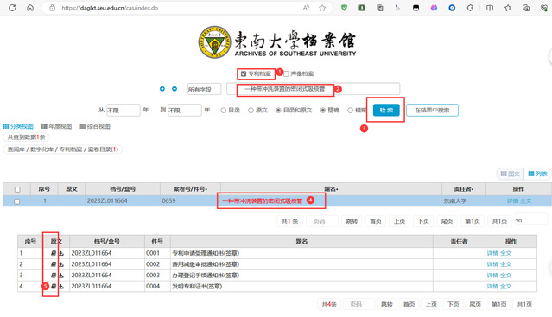Focus 页码 input in 共4条 pagination bar
The image size is (552, 317).
(x=359, y=304)
